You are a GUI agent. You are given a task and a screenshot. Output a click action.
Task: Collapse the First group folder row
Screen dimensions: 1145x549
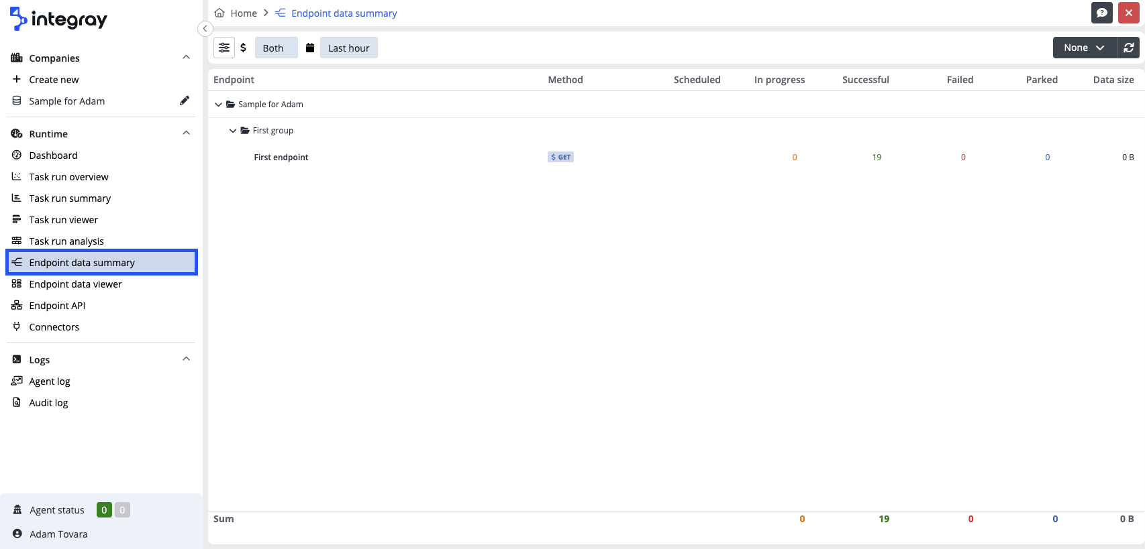[233, 131]
